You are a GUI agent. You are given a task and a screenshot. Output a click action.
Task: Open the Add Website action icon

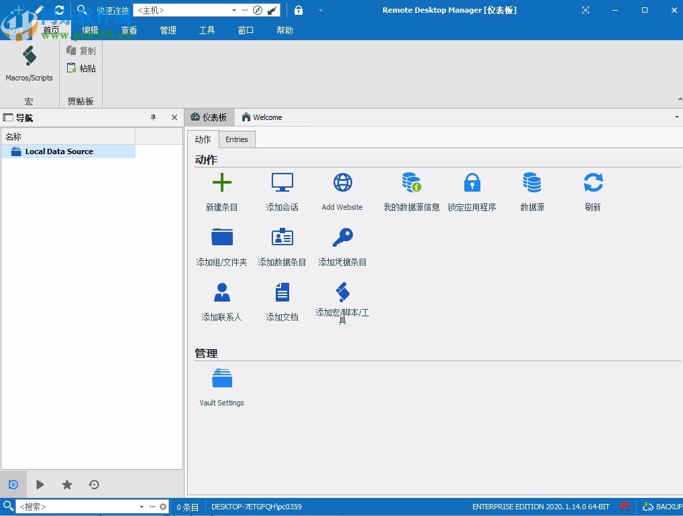click(x=342, y=182)
